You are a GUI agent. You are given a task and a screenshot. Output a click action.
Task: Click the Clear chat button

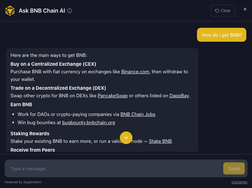pos(223,11)
